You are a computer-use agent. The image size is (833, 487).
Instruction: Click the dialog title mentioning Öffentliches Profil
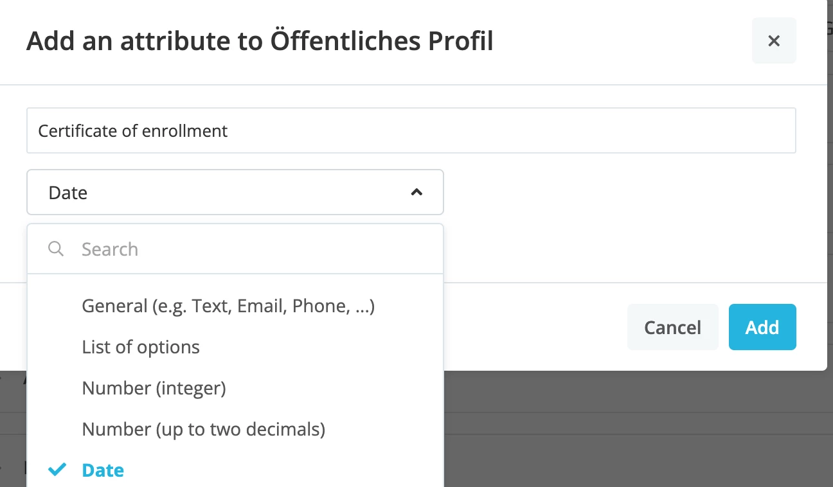pos(260,41)
